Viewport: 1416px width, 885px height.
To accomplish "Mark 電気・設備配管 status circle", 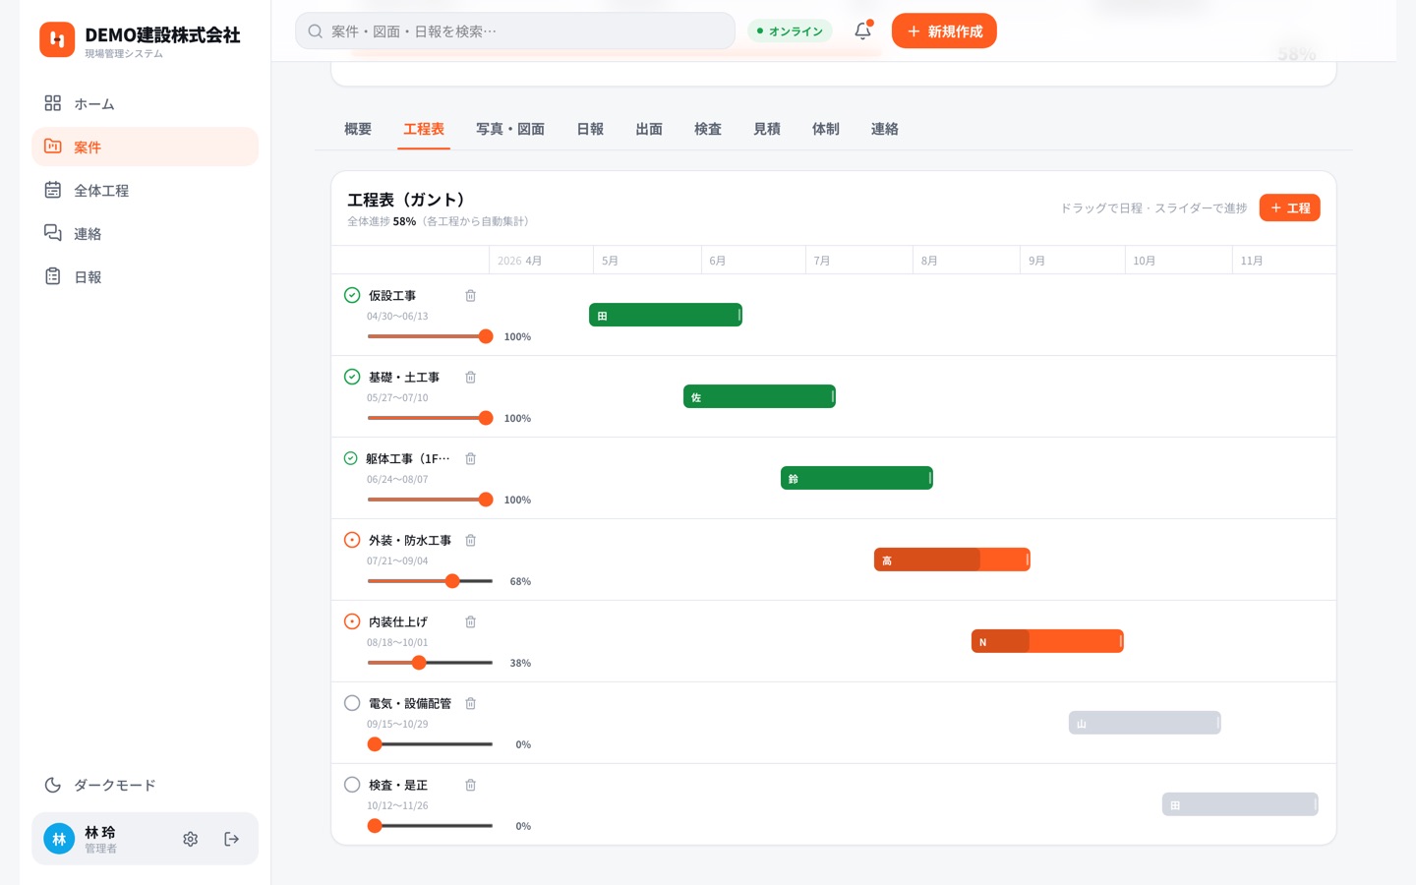I will 352,703.
